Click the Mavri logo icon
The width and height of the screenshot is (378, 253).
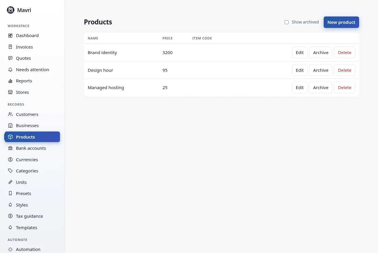point(11,10)
